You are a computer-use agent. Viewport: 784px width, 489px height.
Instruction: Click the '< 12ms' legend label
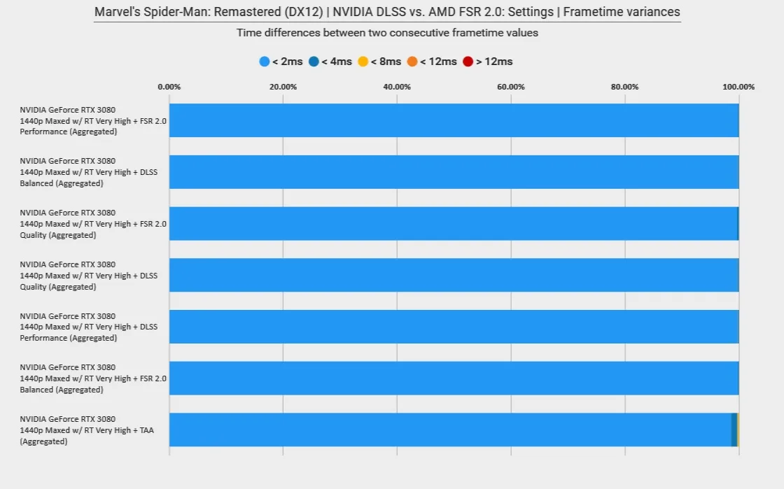click(438, 62)
